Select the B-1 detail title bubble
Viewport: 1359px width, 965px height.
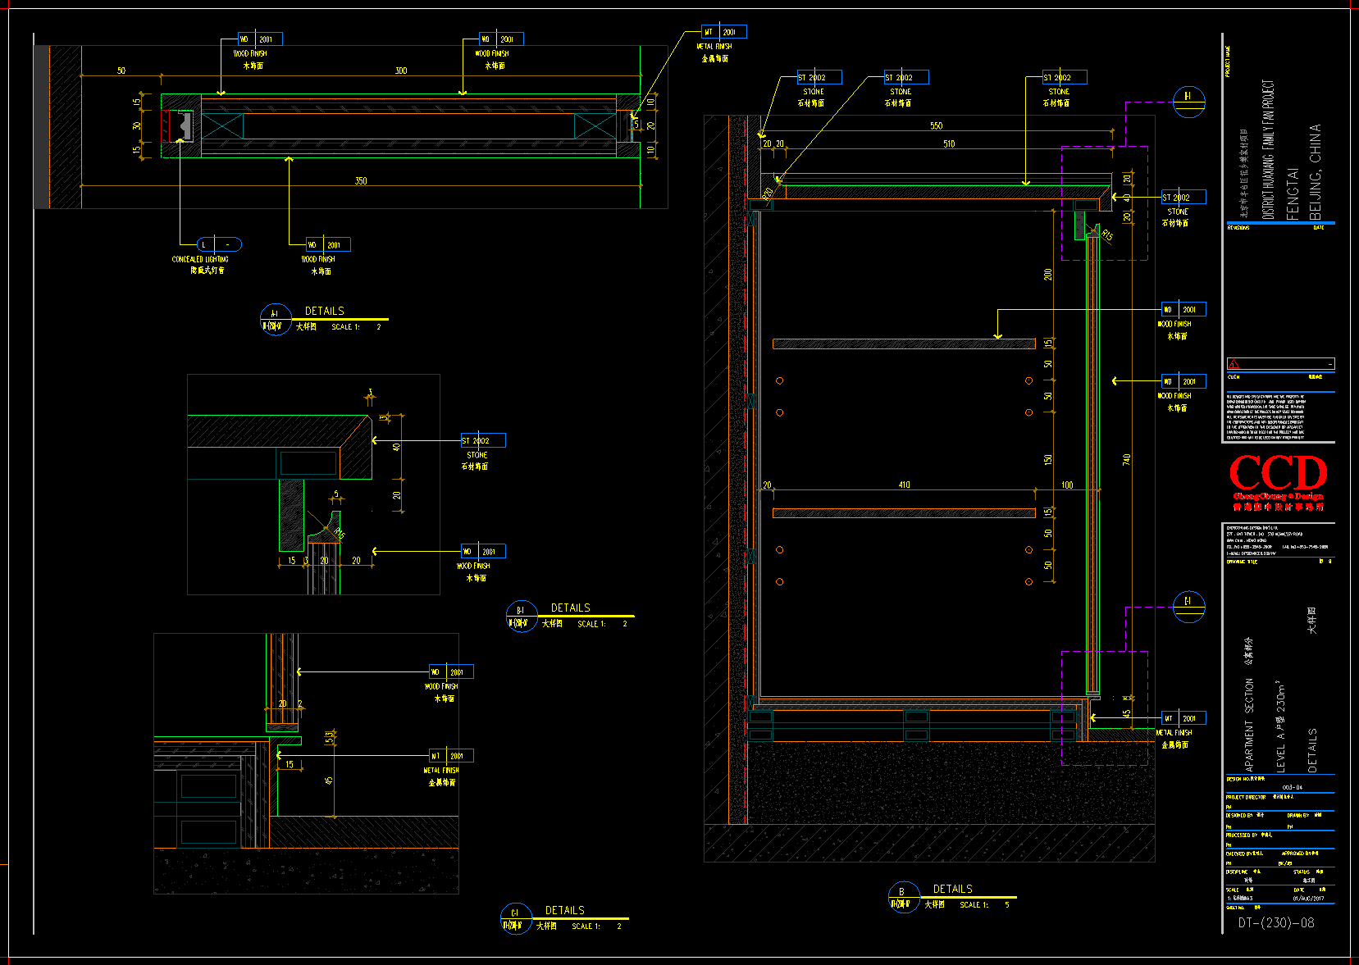click(521, 616)
